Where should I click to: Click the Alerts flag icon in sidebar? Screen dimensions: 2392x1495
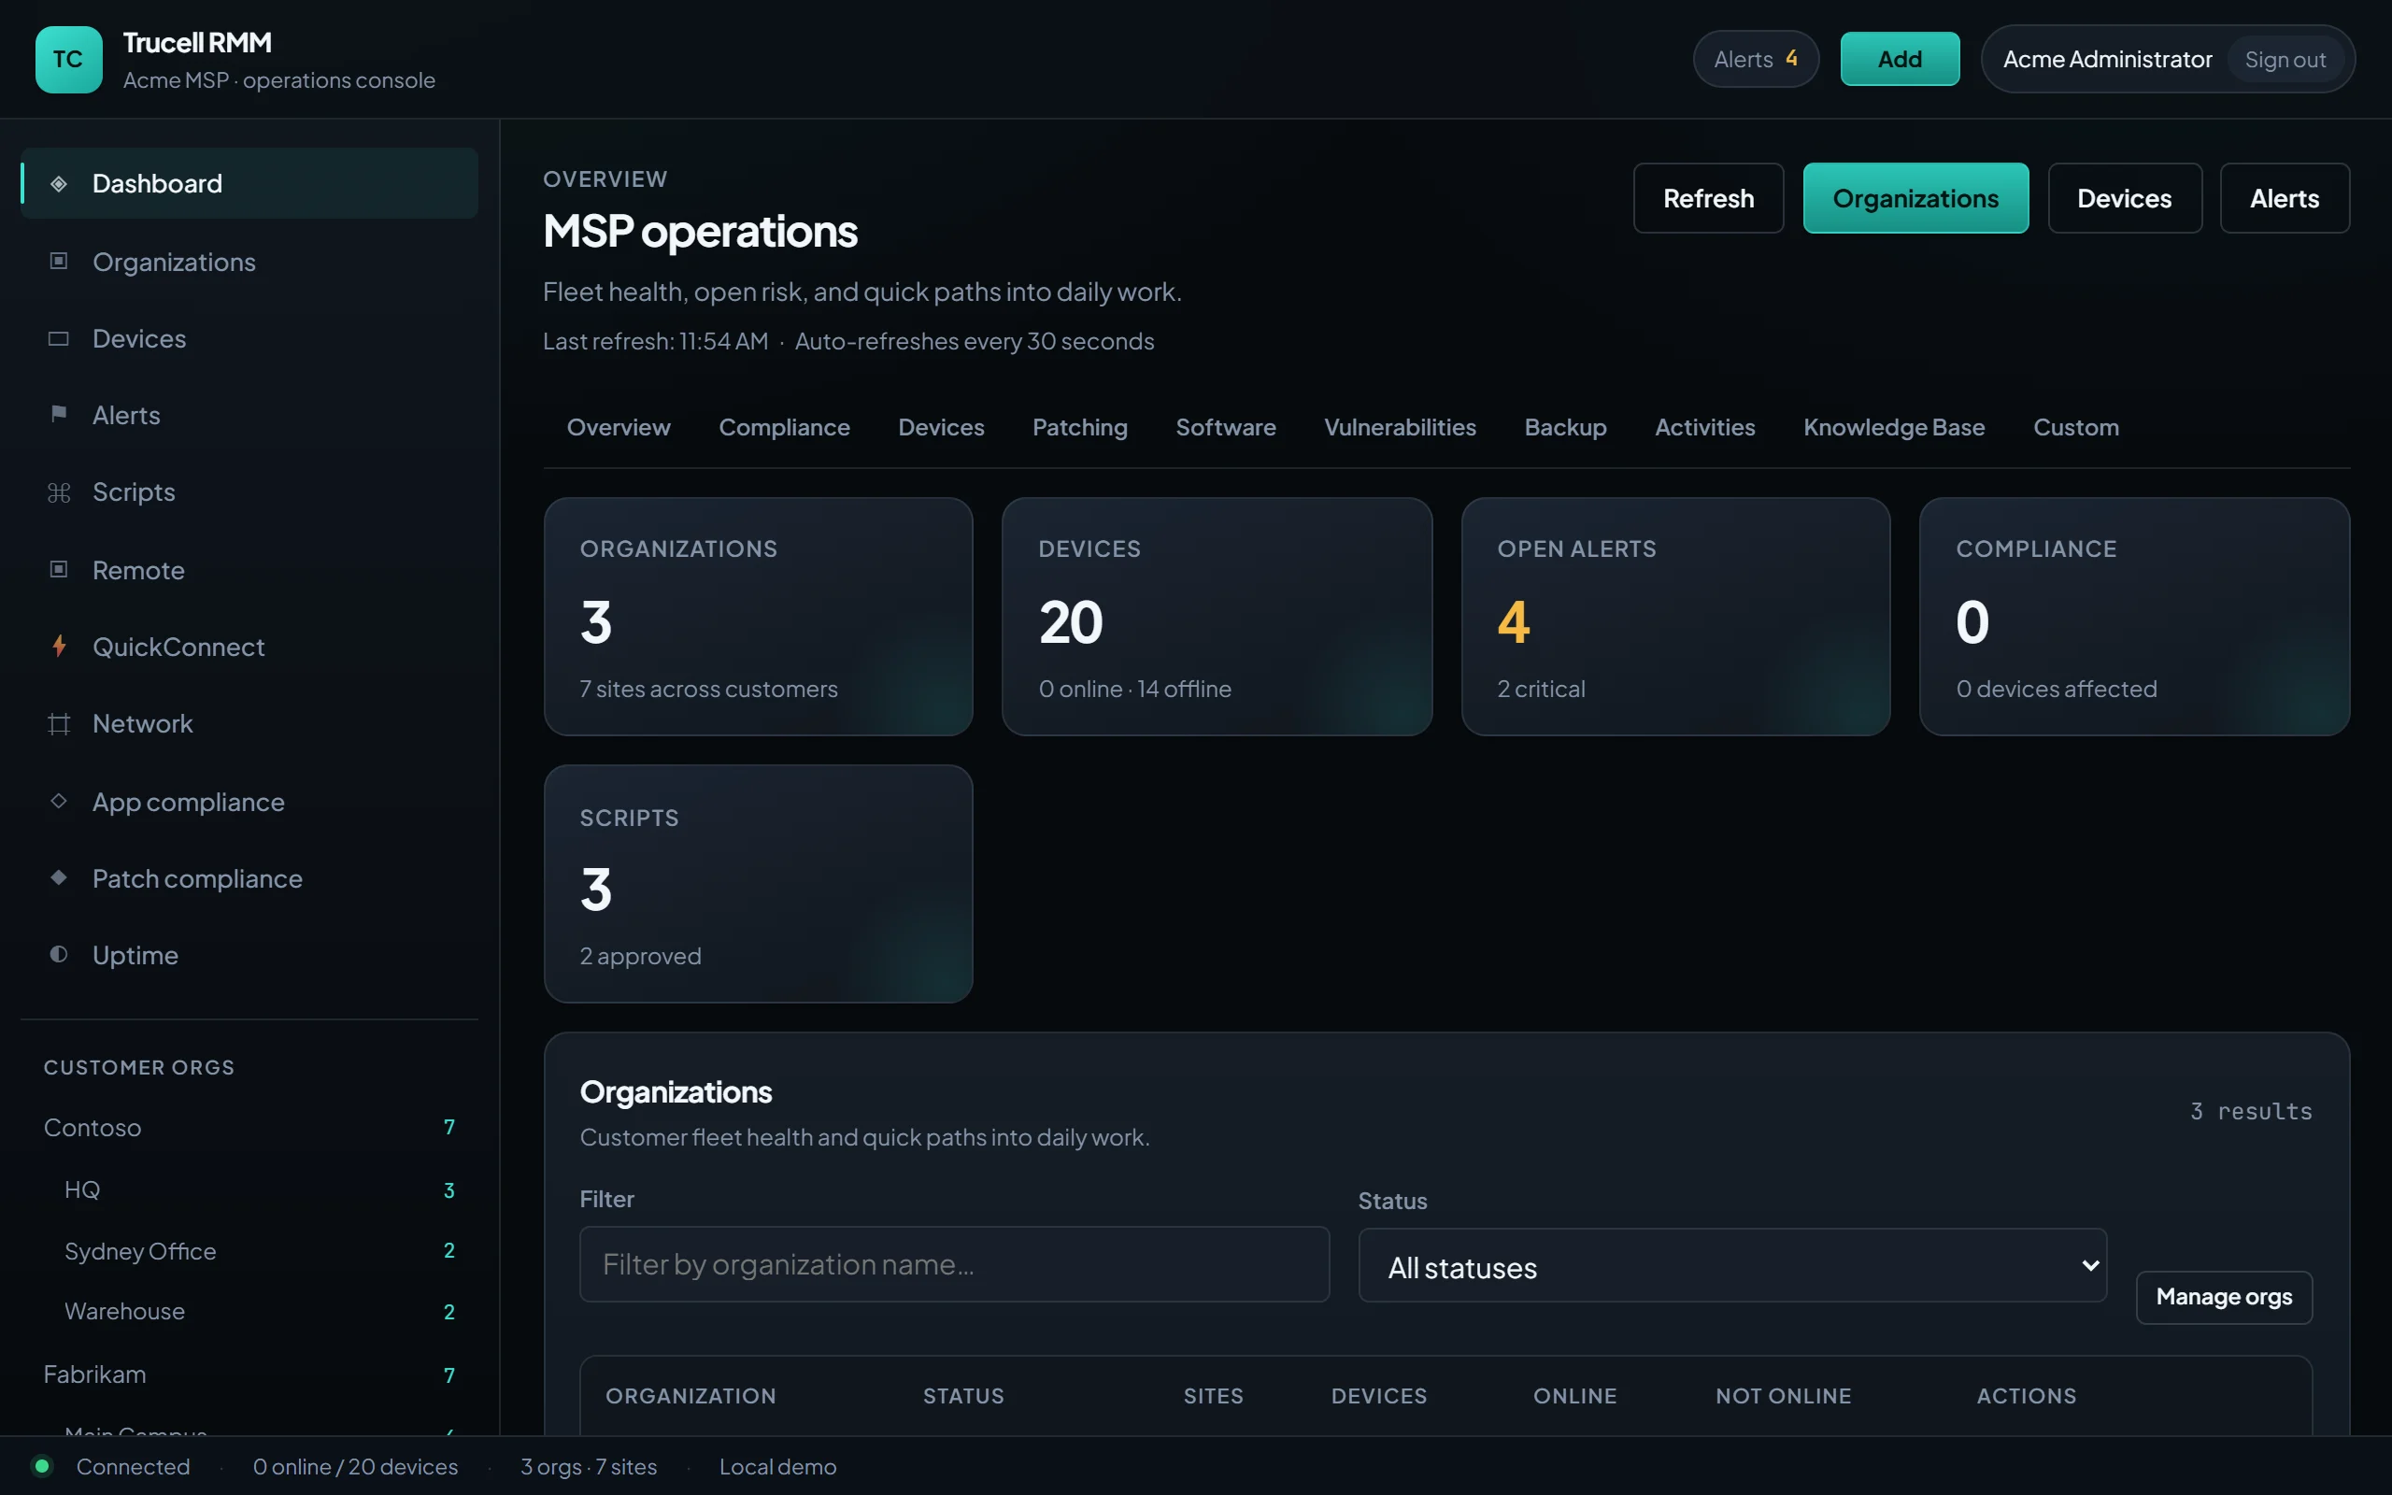coord(58,414)
